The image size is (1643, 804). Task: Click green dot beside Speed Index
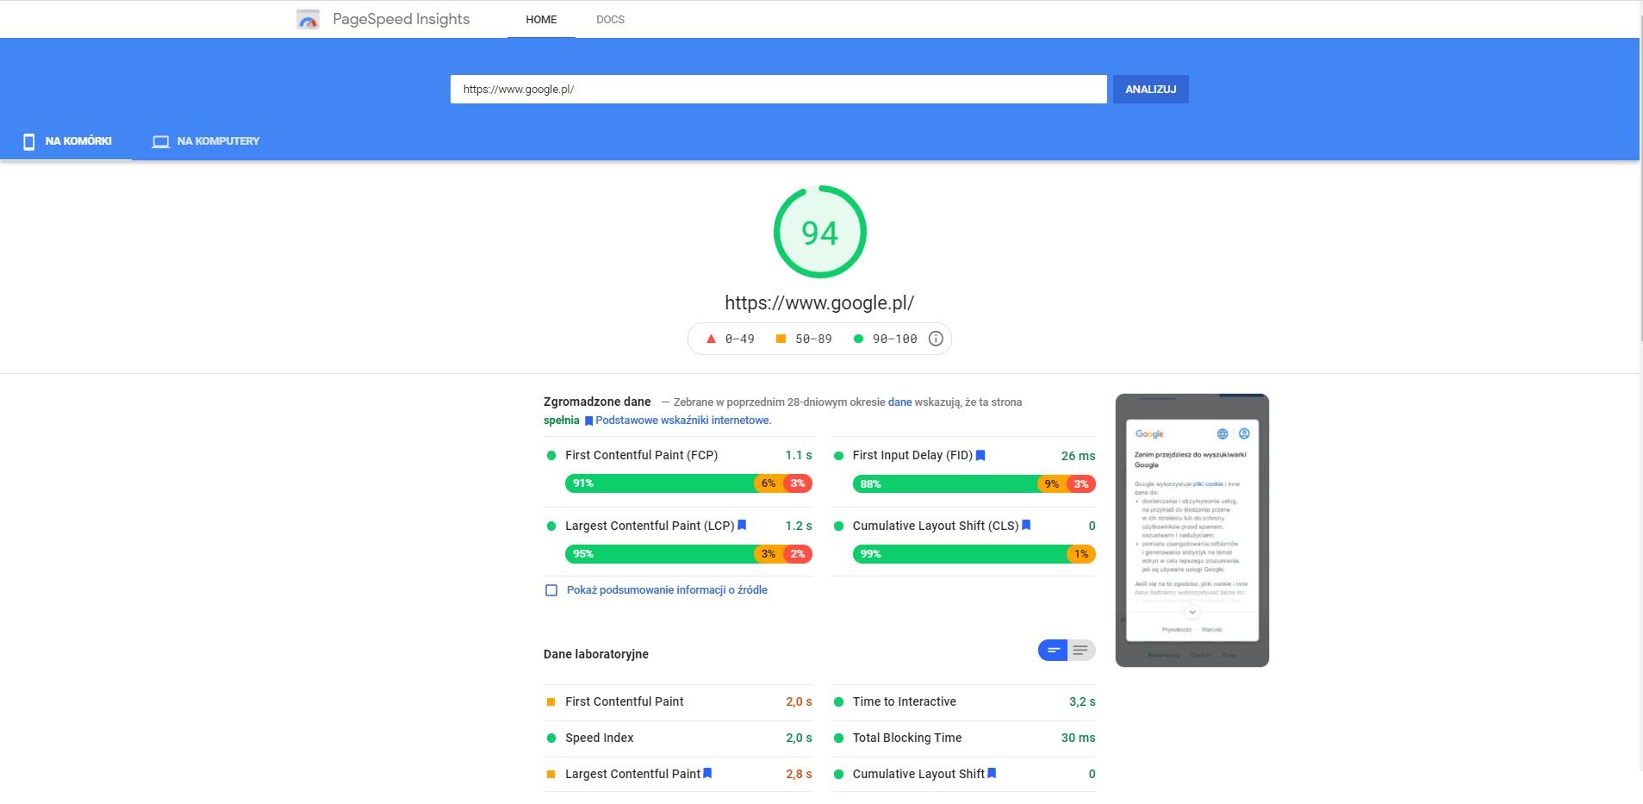pos(551,738)
